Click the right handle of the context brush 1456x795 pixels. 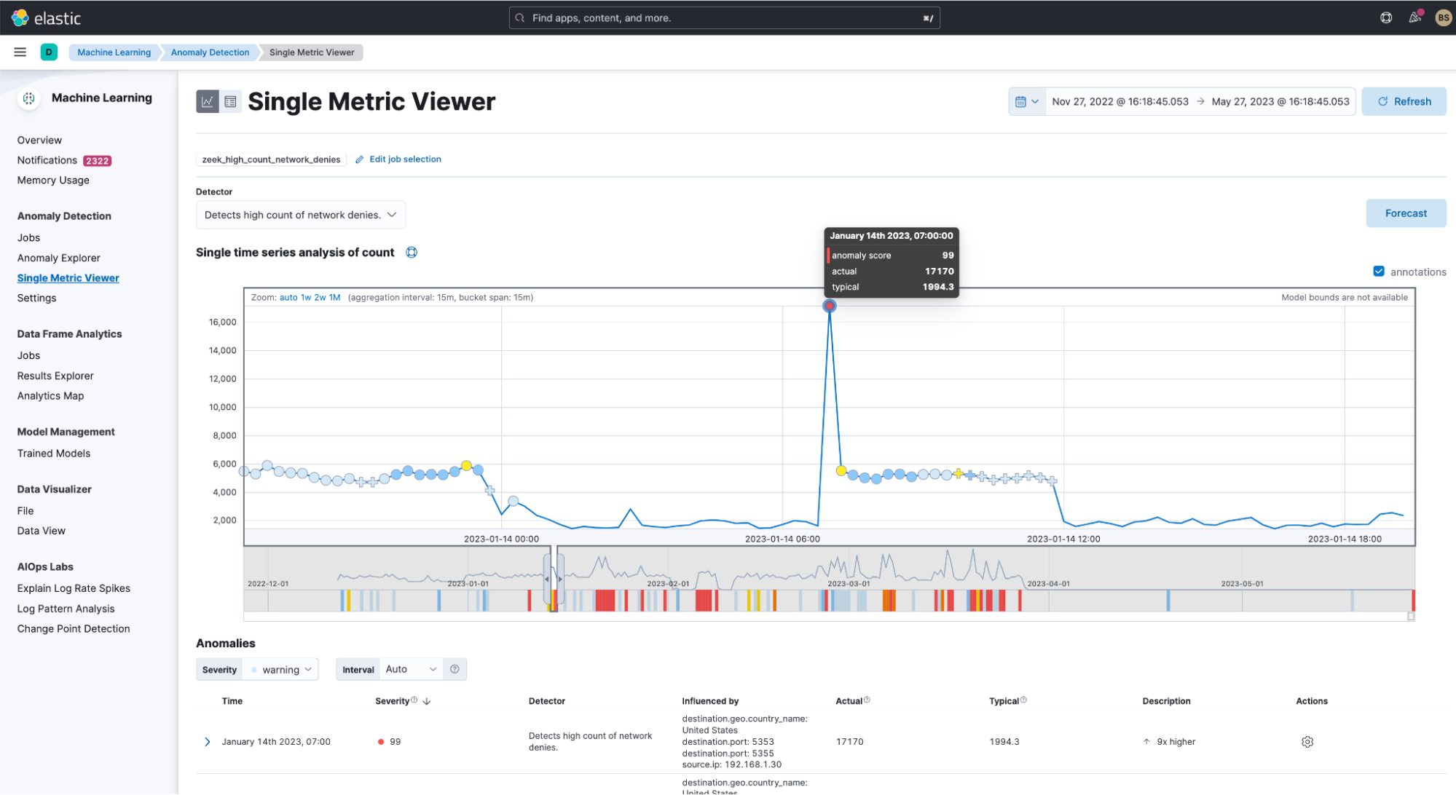coord(560,579)
